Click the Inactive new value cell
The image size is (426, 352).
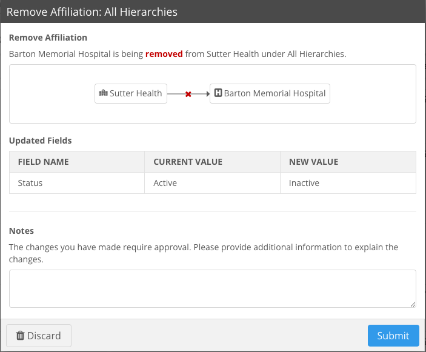(x=304, y=183)
